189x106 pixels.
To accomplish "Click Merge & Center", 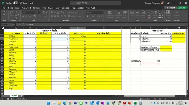I will point(75,16).
